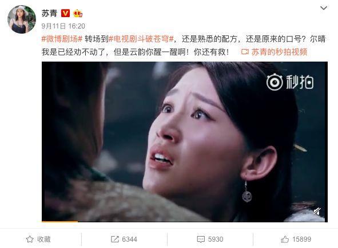338x248 pixels.
Task: Play the embedded 秒拍 video
Action: point(185,141)
